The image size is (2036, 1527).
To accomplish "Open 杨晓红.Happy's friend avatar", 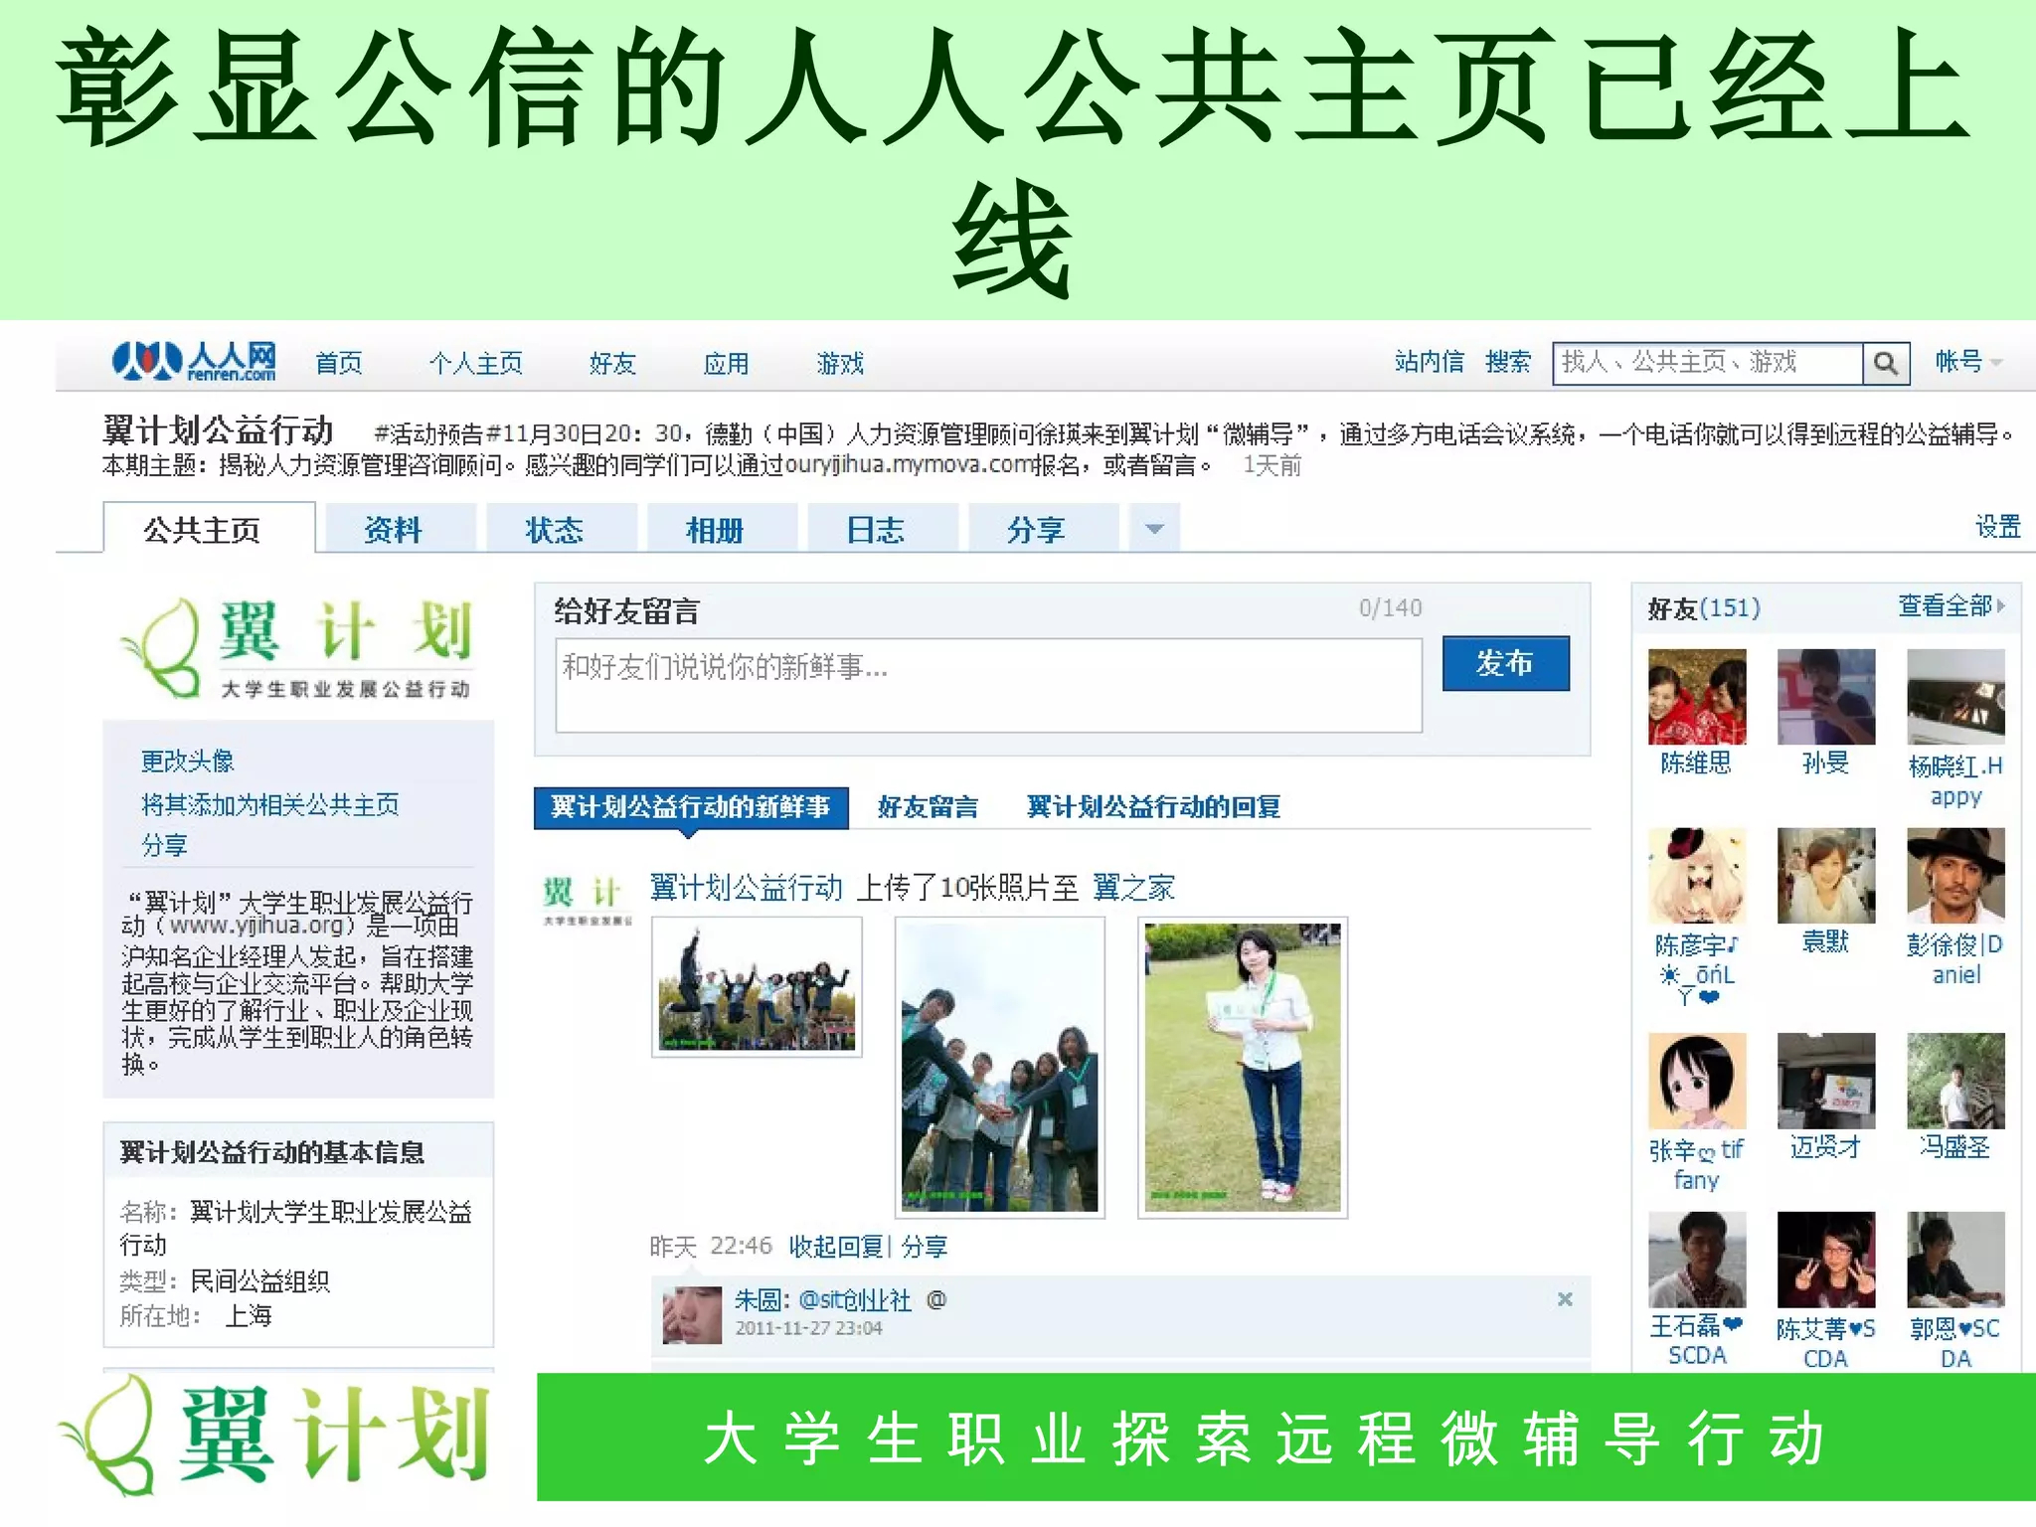I will coord(1956,697).
